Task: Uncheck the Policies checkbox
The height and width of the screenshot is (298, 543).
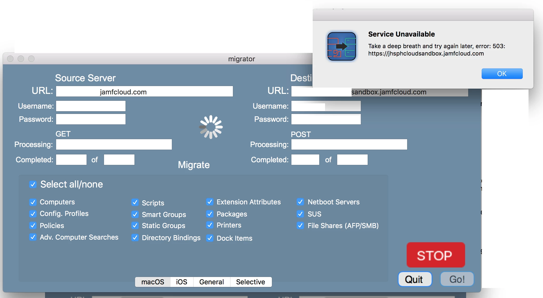Action: [33, 225]
